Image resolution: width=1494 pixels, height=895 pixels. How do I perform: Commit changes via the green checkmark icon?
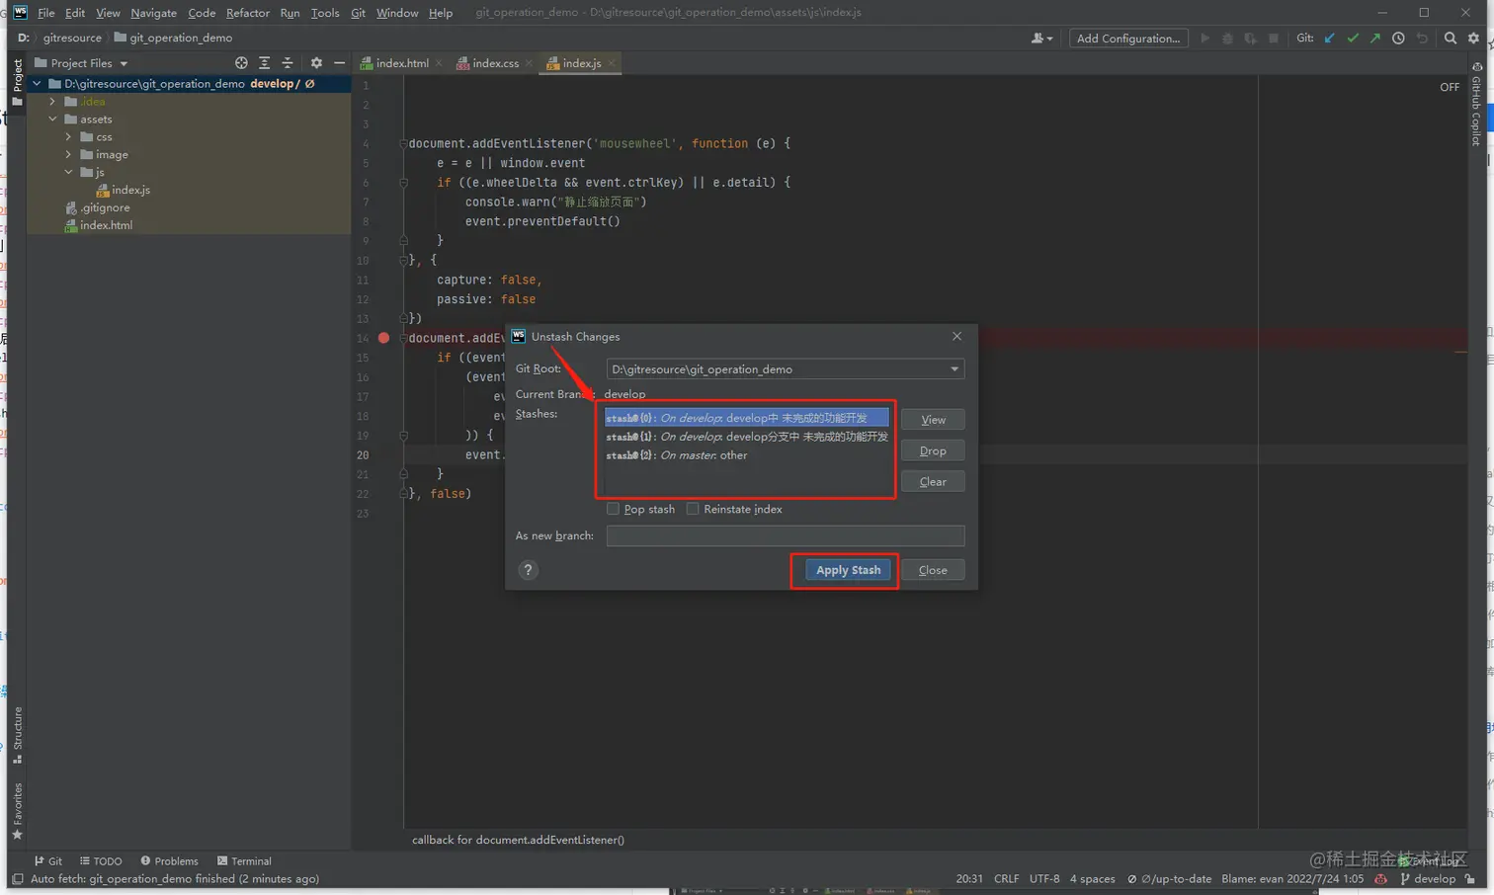pos(1353,38)
